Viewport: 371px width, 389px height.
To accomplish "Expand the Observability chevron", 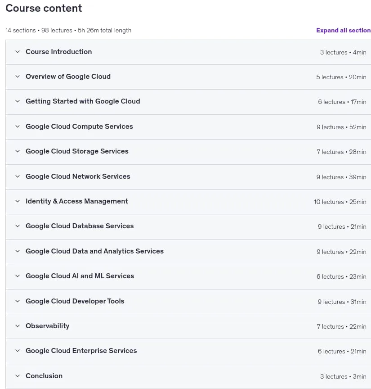I will coord(18,326).
